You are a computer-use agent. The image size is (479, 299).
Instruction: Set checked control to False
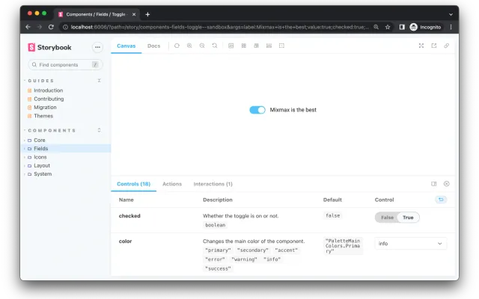[387, 218]
